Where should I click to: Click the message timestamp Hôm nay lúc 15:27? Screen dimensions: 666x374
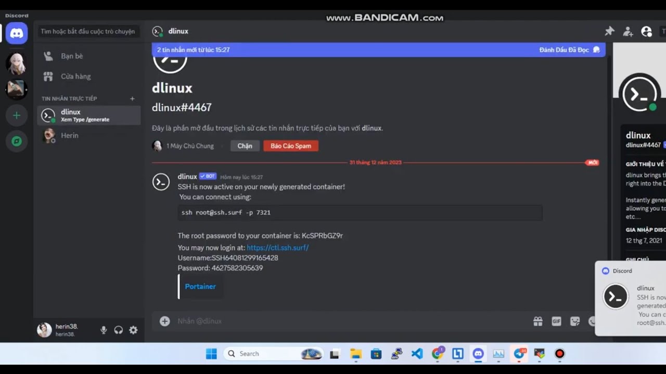(x=241, y=177)
